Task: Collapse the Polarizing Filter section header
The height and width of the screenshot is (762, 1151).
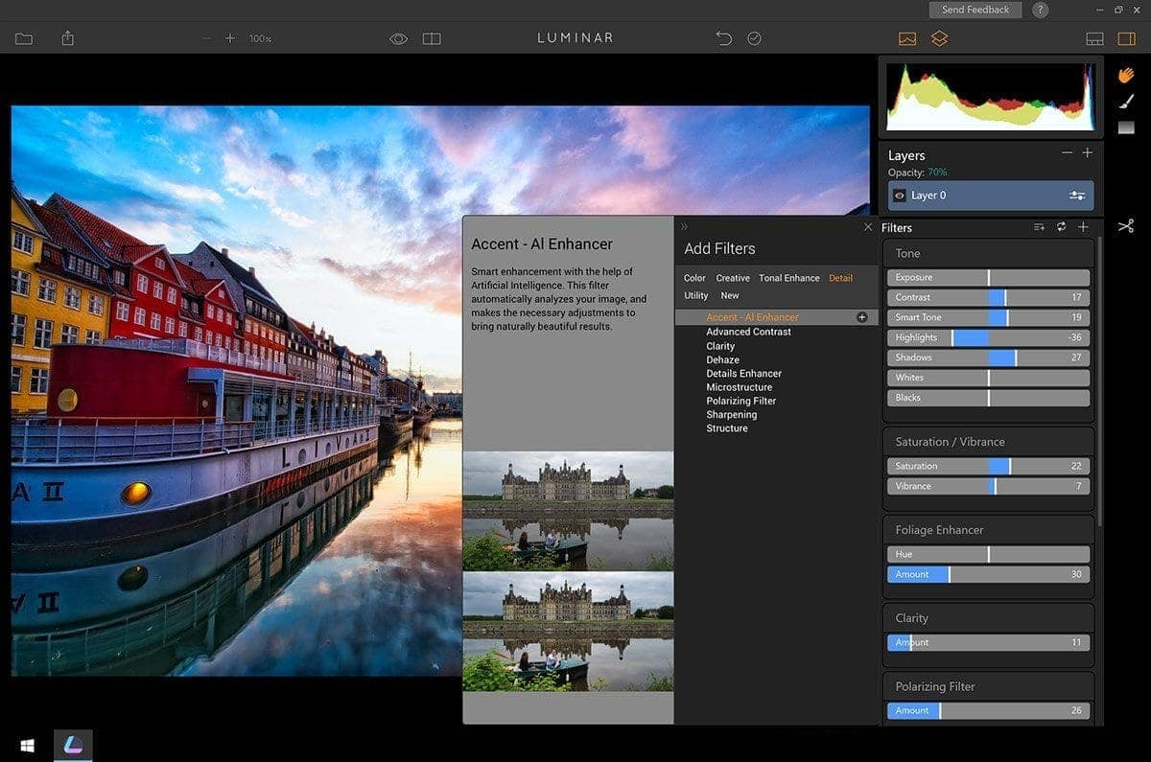Action: point(988,686)
